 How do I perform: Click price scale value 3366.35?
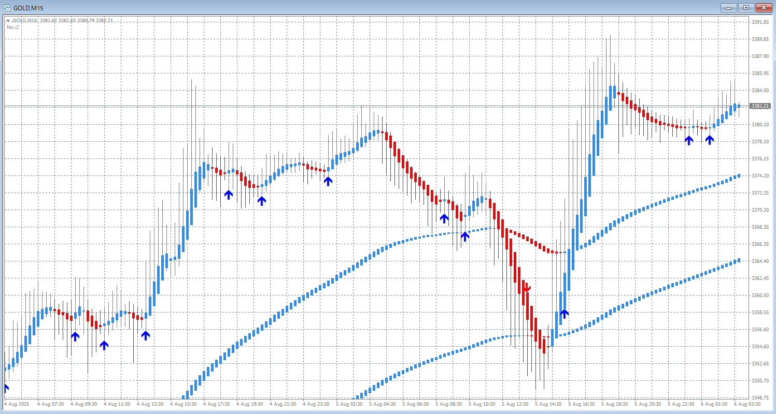coord(759,244)
